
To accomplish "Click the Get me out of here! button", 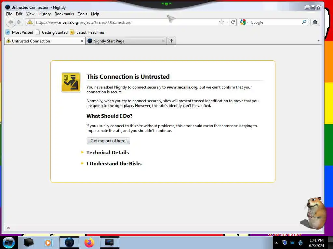I will [108, 141].
